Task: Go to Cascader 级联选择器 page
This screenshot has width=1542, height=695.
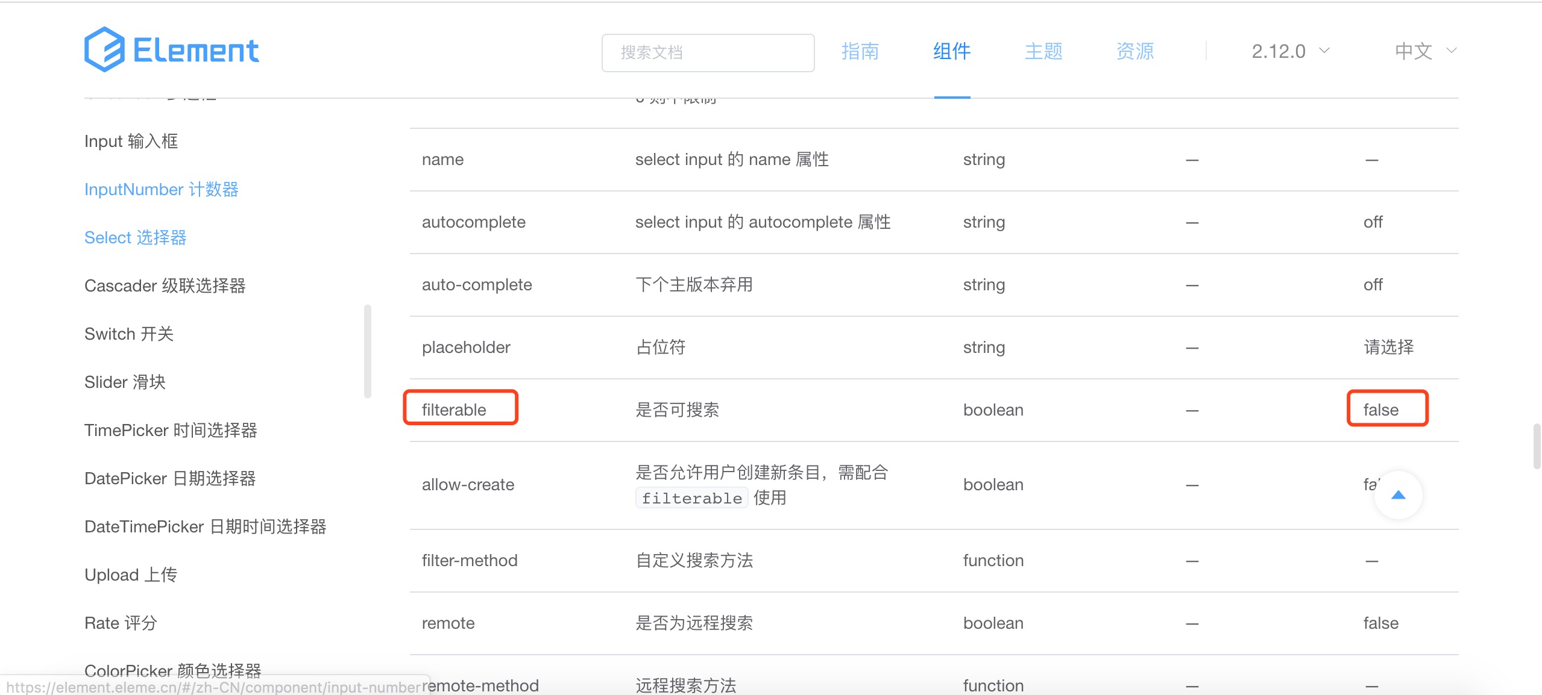Action: [165, 286]
